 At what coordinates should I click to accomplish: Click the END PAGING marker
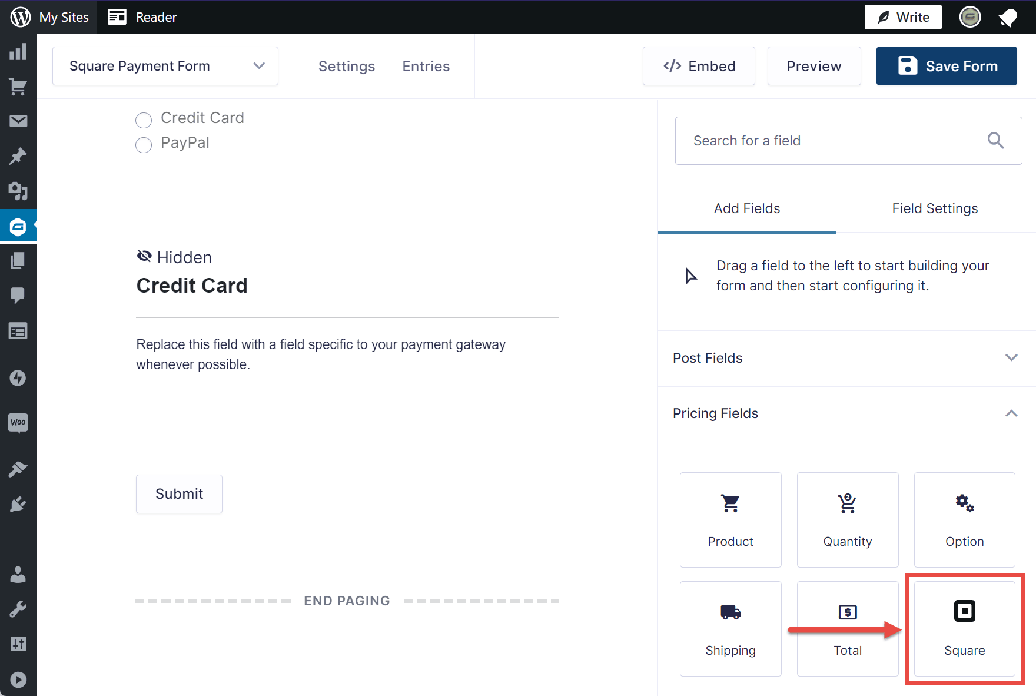(x=347, y=601)
